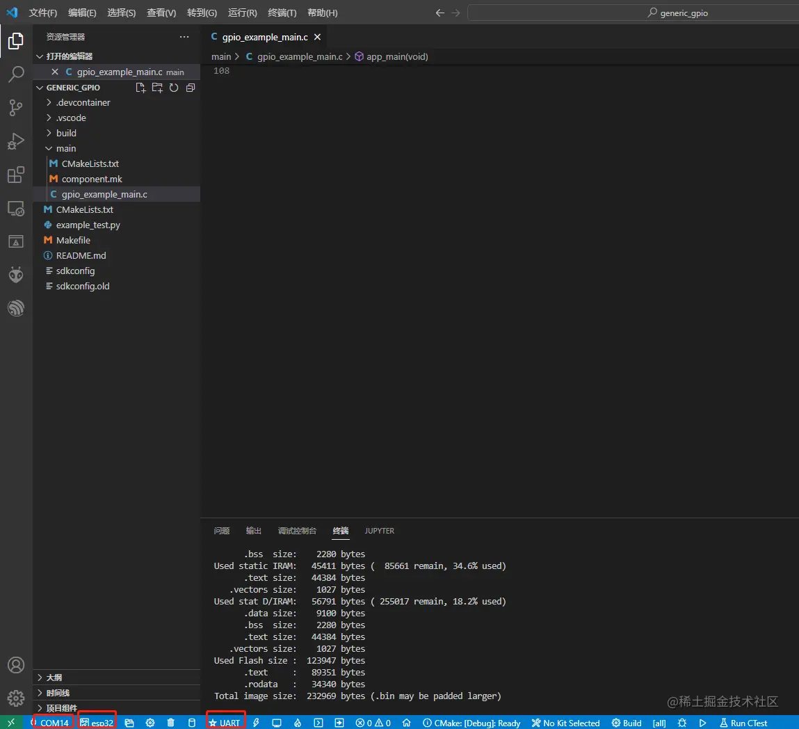799x729 pixels.
Task: Open the PlatformIO alien-head icon
Action: click(x=16, y=275)
